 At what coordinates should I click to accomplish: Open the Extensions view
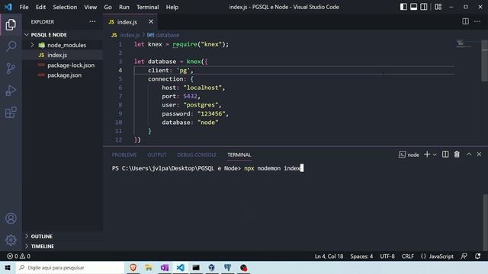click(x=11, y=112)
